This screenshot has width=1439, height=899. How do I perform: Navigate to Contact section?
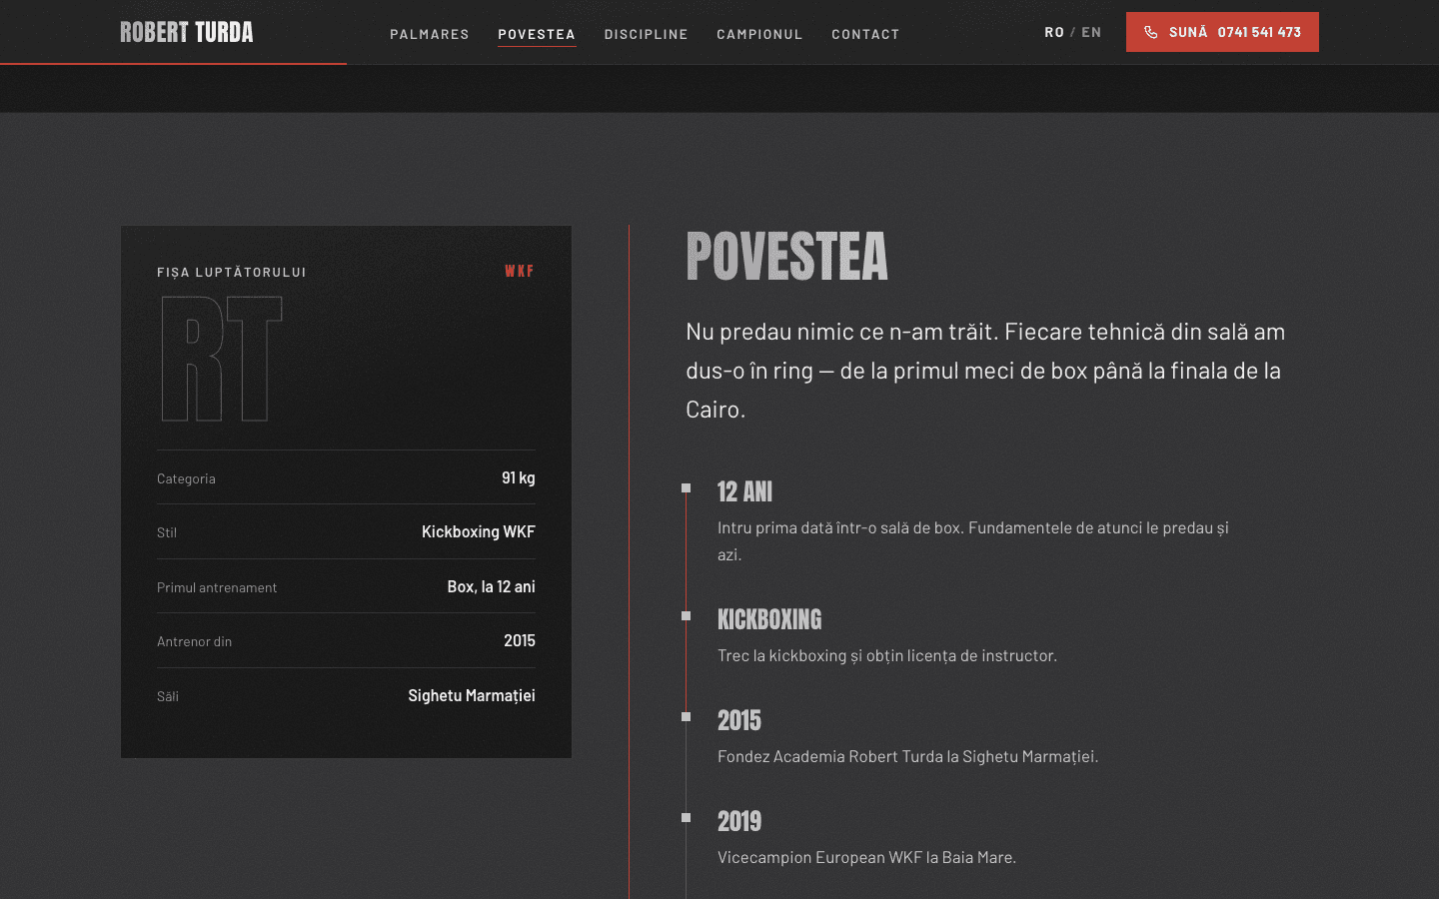pos(865,34)
